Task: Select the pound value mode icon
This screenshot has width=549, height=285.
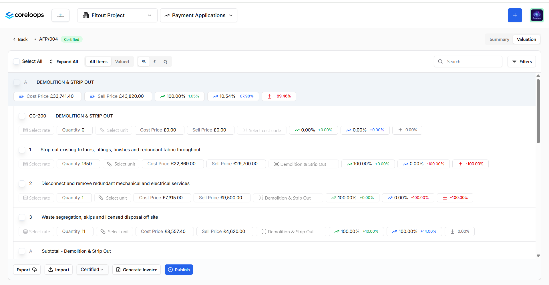Action: click(155, 61)
